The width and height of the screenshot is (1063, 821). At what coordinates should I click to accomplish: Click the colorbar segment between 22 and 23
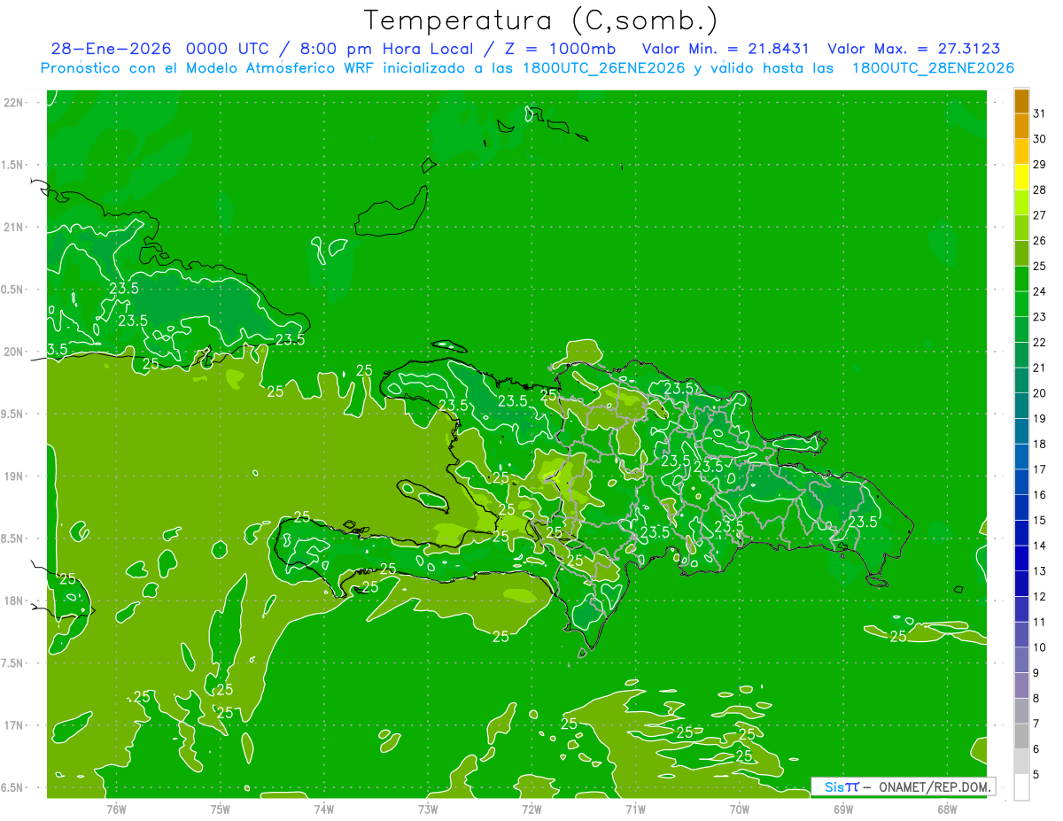[x=1021, y=330]
